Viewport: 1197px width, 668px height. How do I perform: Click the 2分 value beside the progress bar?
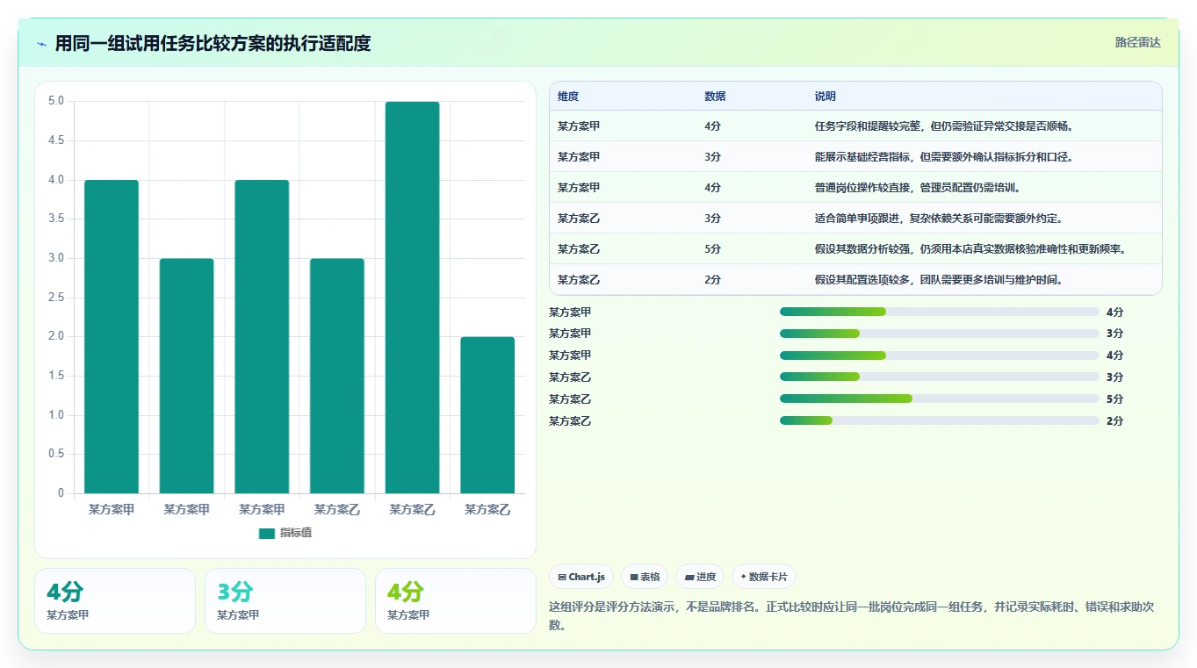click(1114, 421)
